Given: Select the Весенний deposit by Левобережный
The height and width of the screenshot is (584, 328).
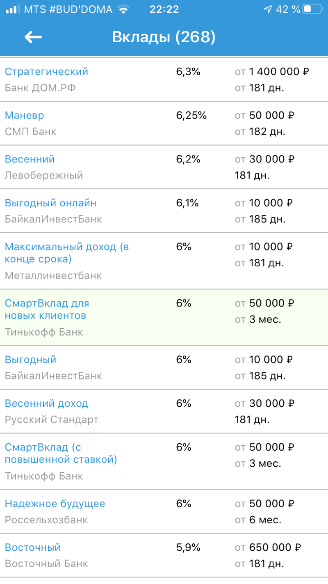Looking at the screenshot, I should click(30, 159).
